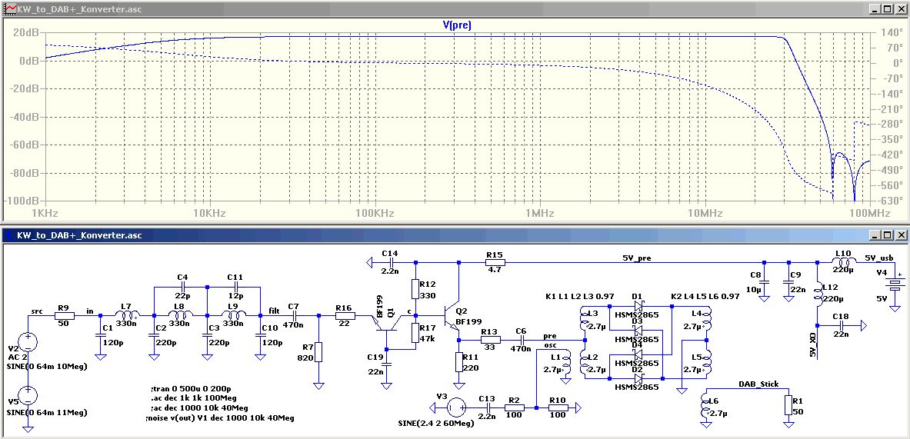Maximize the waveform plot window

click(887, 9)
